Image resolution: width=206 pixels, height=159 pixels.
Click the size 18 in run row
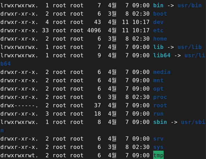click(x=98, y=114)
